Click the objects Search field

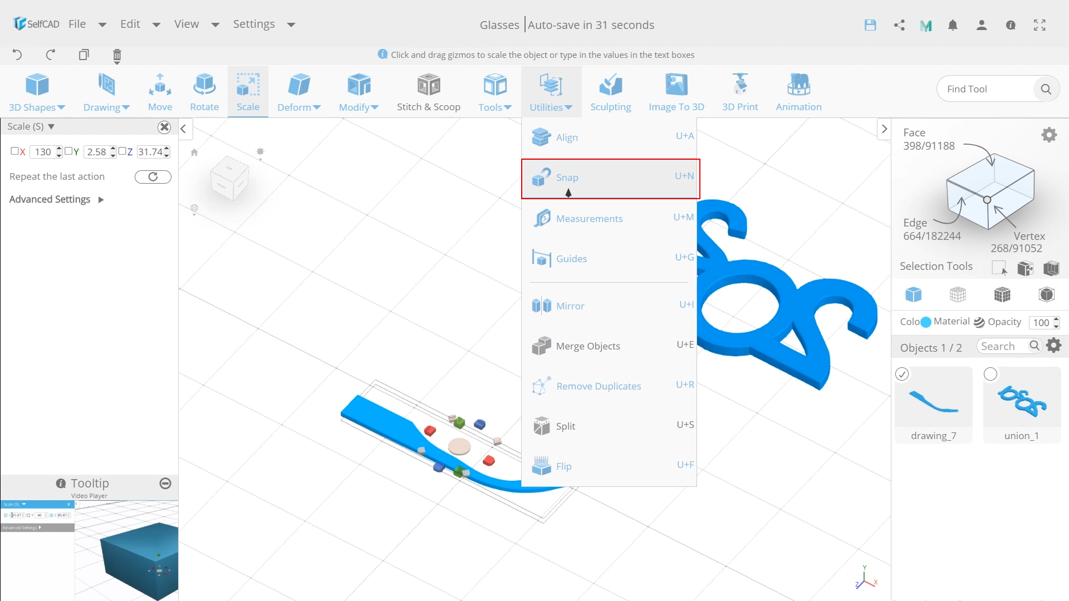[1003, 346]
